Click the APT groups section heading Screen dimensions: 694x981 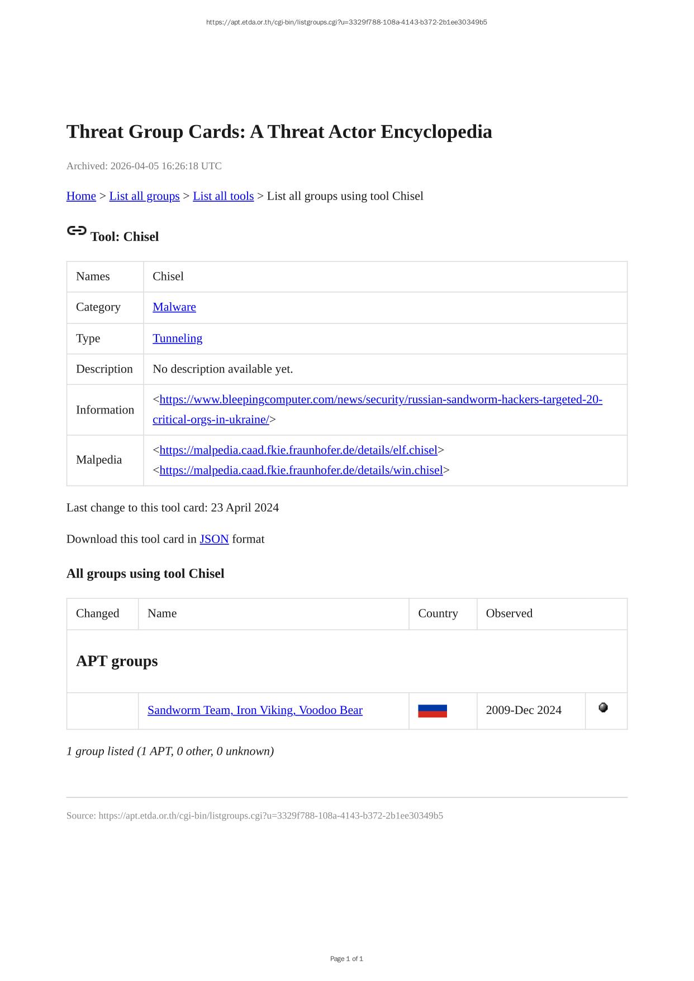[117, 661]
